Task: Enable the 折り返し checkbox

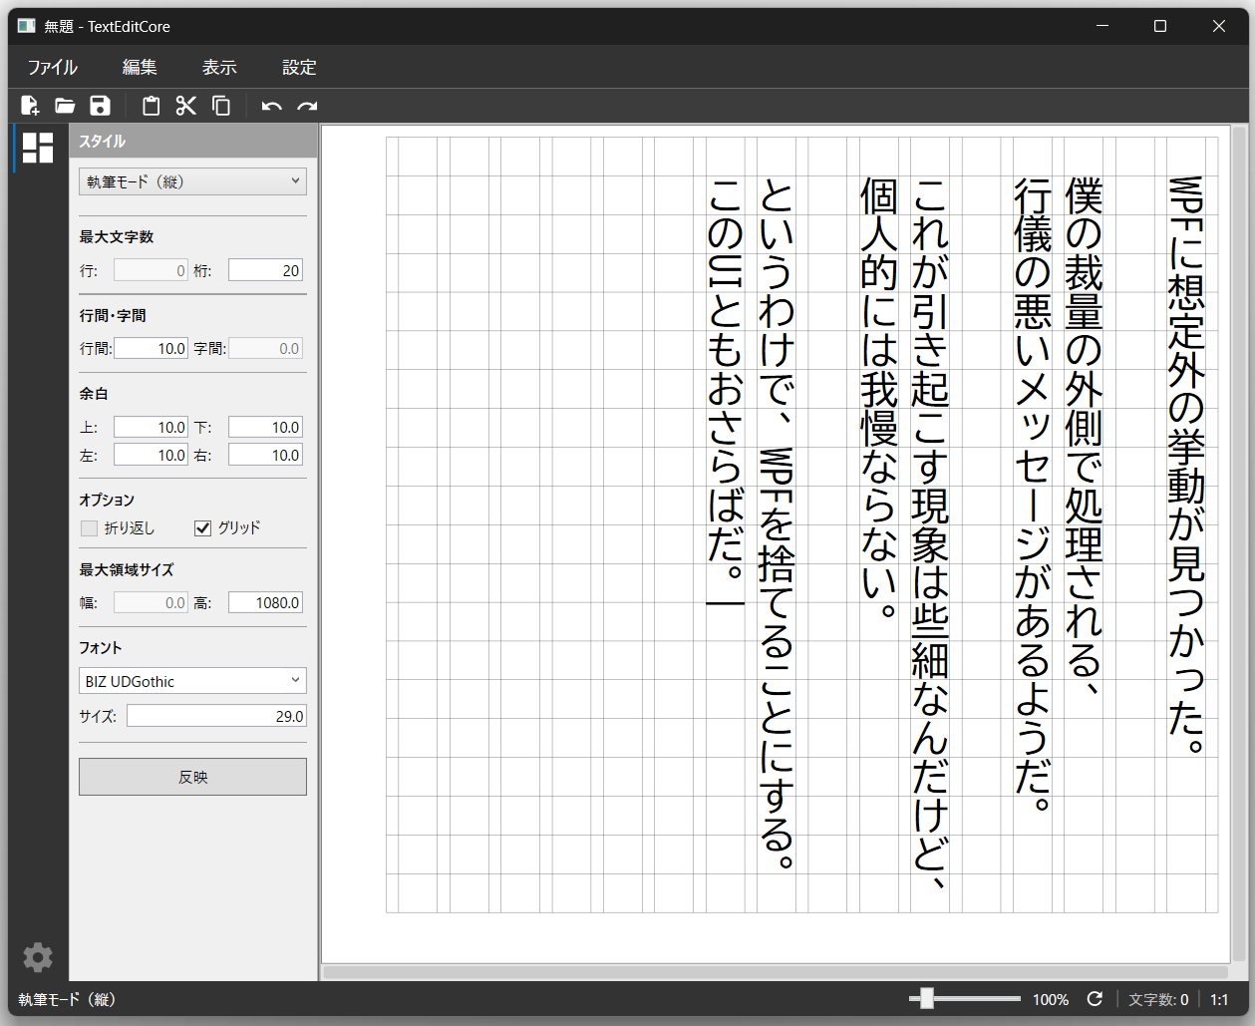Action: click(90, 528)
